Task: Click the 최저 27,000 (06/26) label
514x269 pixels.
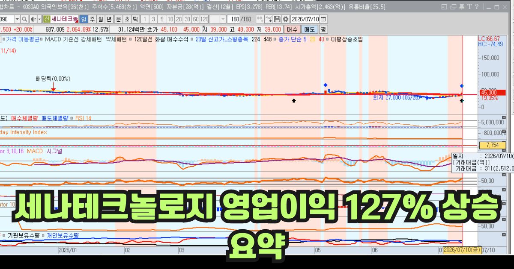Action: pyautogui.click(x=397, y=97)
